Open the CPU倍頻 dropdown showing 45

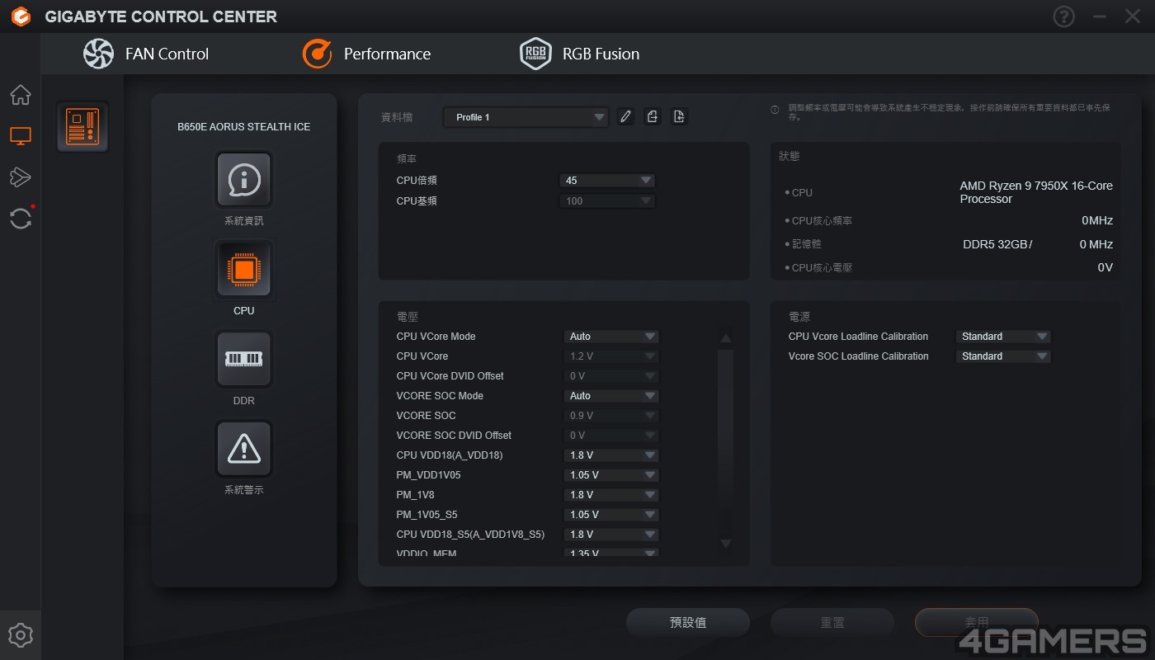pyautogui.click(x=607, y=181)
